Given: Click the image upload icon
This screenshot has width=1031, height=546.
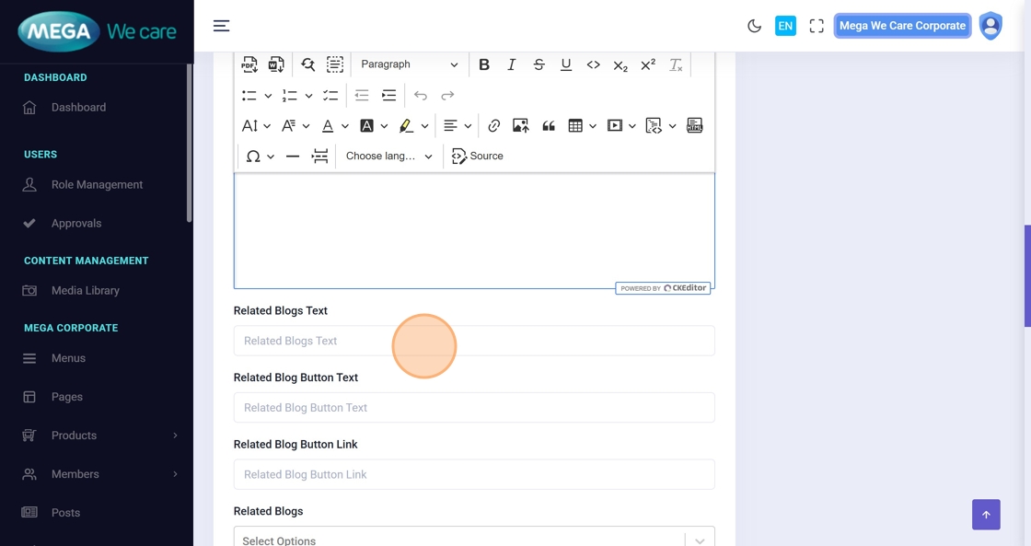Looking at the screenshot, I should pyautogui.click(x=521, y=126).
